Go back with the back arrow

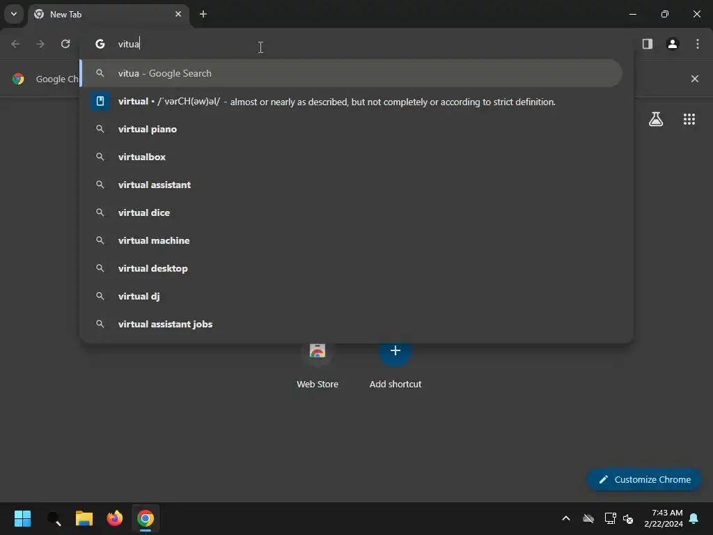click(15, 44)
